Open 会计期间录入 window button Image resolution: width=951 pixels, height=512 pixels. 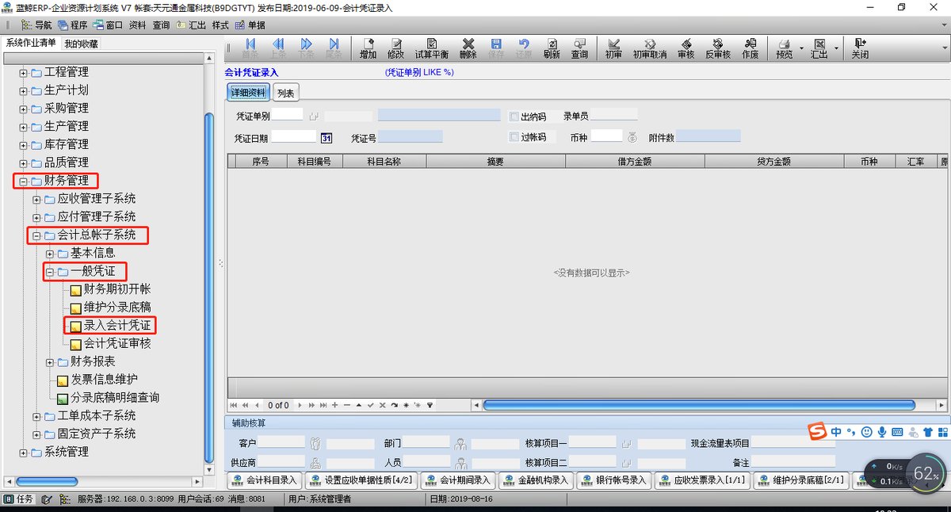457,480
